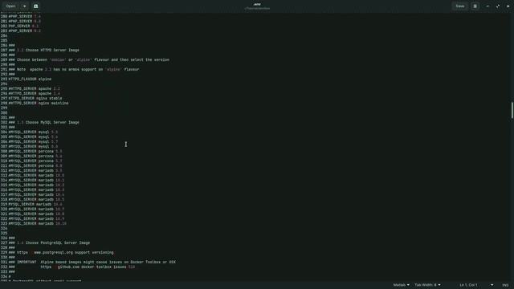Create a new document with the new-tab icon
The height and width of the screenshot is (289, 514).
pyautogui.click(x=35, y=6)
